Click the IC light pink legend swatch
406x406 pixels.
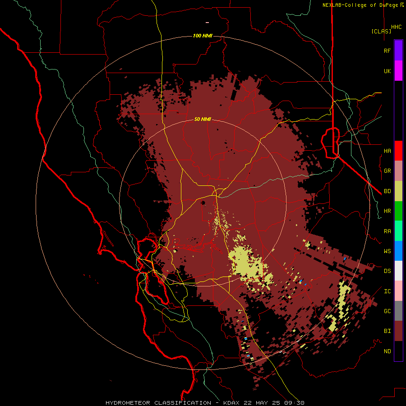click(x=398, y=291)
